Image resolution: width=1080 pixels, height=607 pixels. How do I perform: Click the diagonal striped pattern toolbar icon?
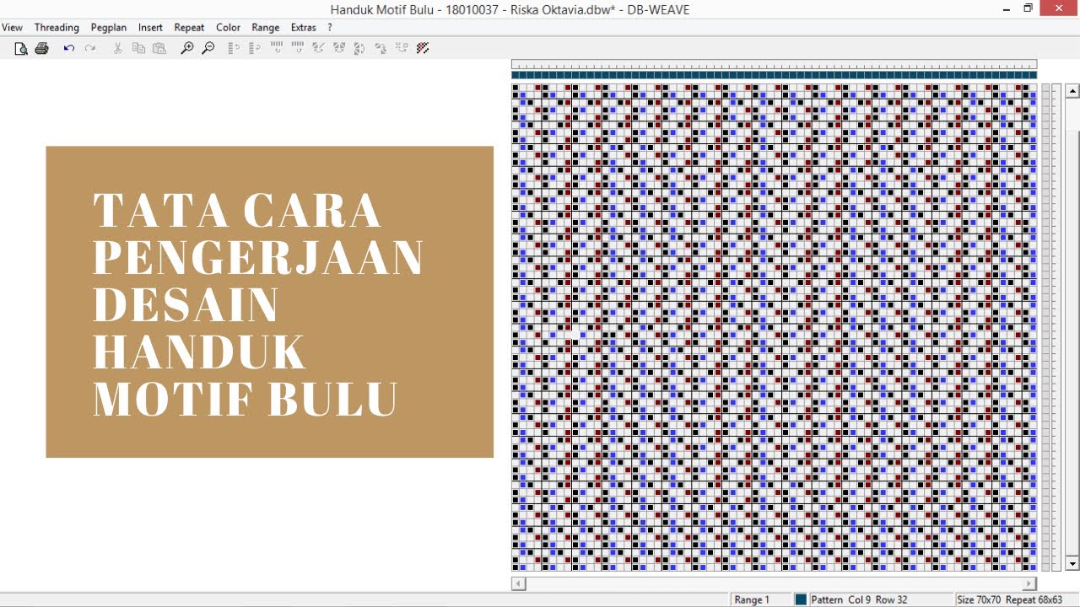point(423,49)
